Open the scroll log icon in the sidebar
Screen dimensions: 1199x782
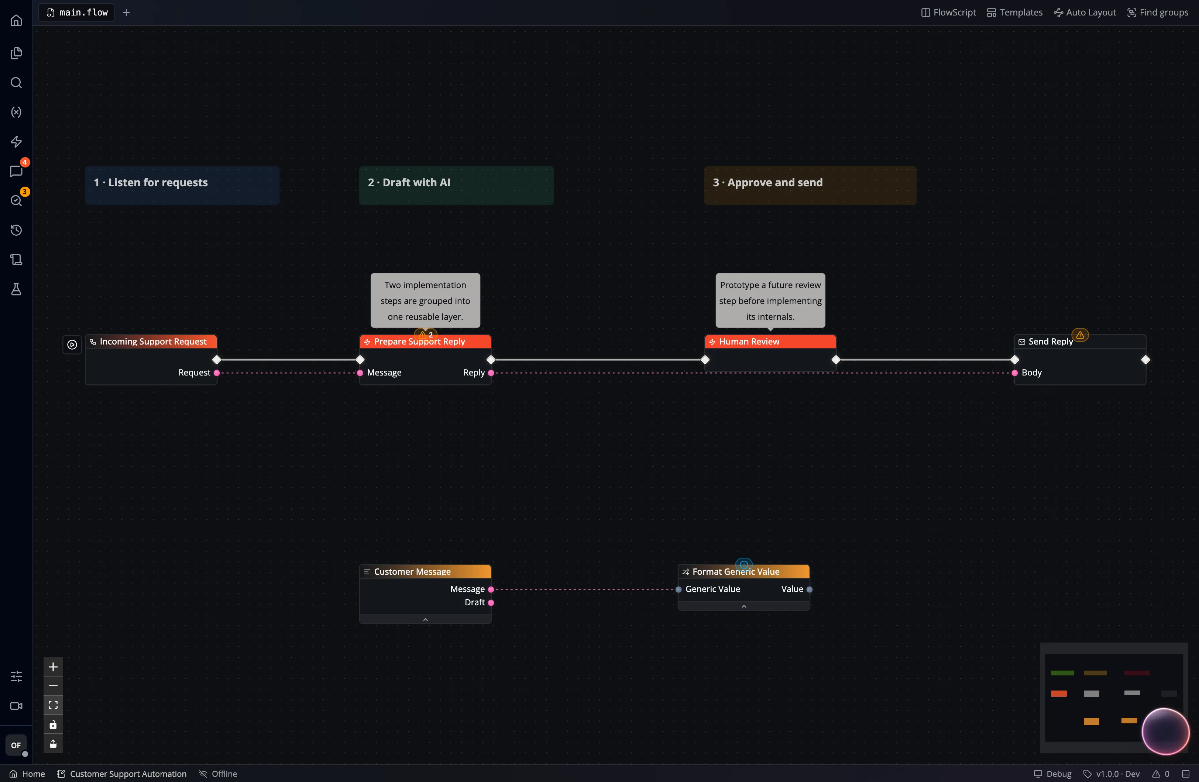point(16,260)
